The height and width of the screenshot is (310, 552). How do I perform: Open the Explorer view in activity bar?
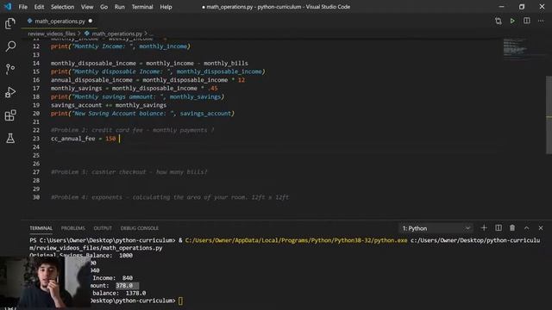(x=10, y=23)
